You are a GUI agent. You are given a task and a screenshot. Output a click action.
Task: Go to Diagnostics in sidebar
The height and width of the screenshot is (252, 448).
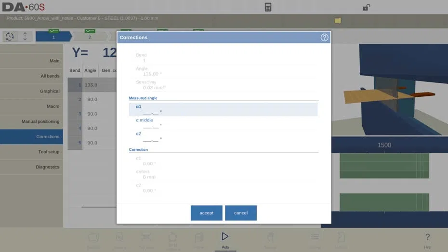pyautogui.click(x=31, y=167)
